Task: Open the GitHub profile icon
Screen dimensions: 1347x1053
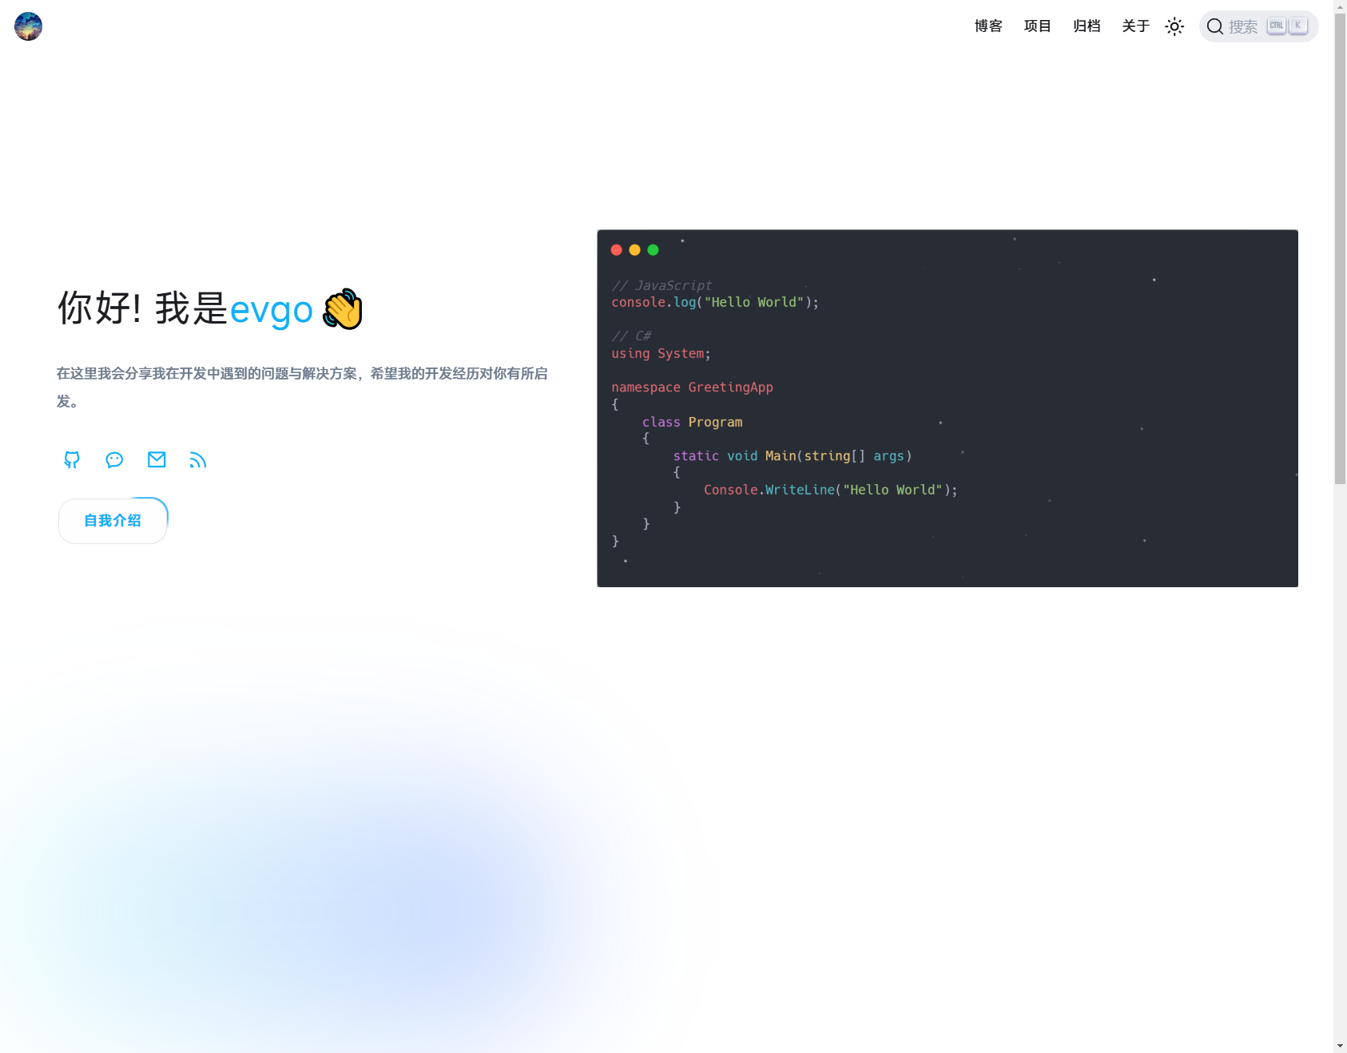Action: 72,460
